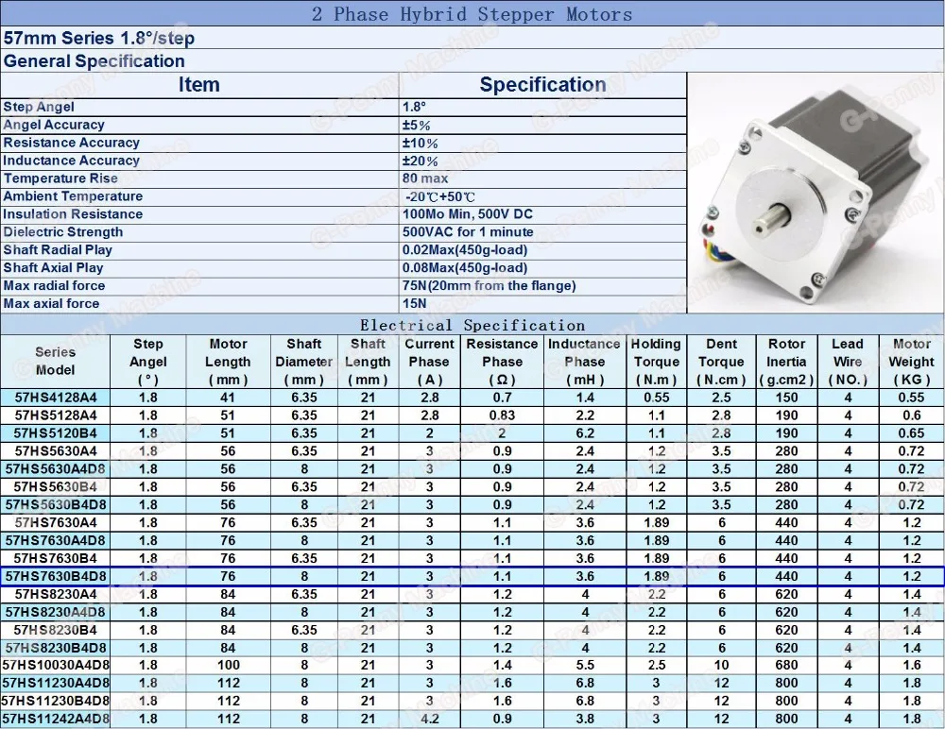Click the '15N' axial force value

point(414,303)
